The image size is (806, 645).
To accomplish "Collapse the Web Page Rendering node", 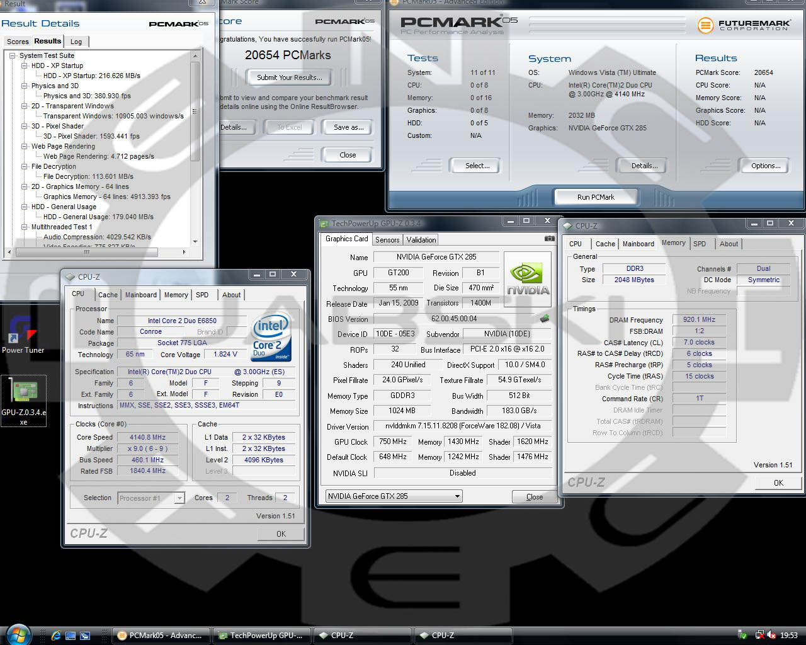I will point(25,146).
